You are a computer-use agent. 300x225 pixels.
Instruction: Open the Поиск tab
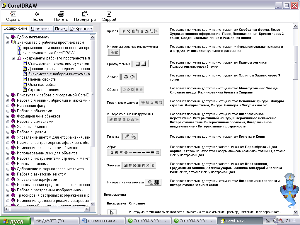pos(61,29)
